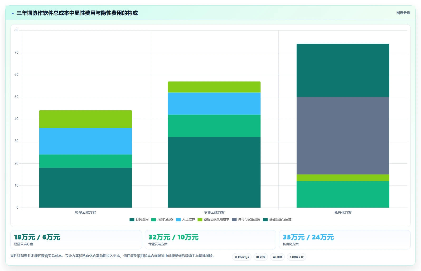The width and height of the screenshot is (421, 271).
Task: Toggle the 人工维护 legend entry
Action: coord(185,219)
